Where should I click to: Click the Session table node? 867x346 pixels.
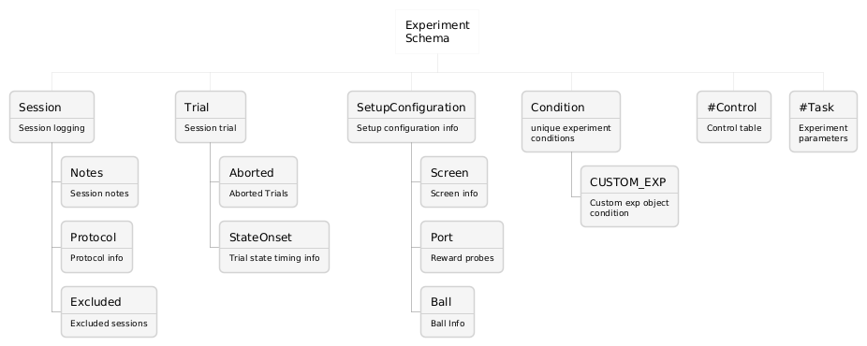coord(52,117)
